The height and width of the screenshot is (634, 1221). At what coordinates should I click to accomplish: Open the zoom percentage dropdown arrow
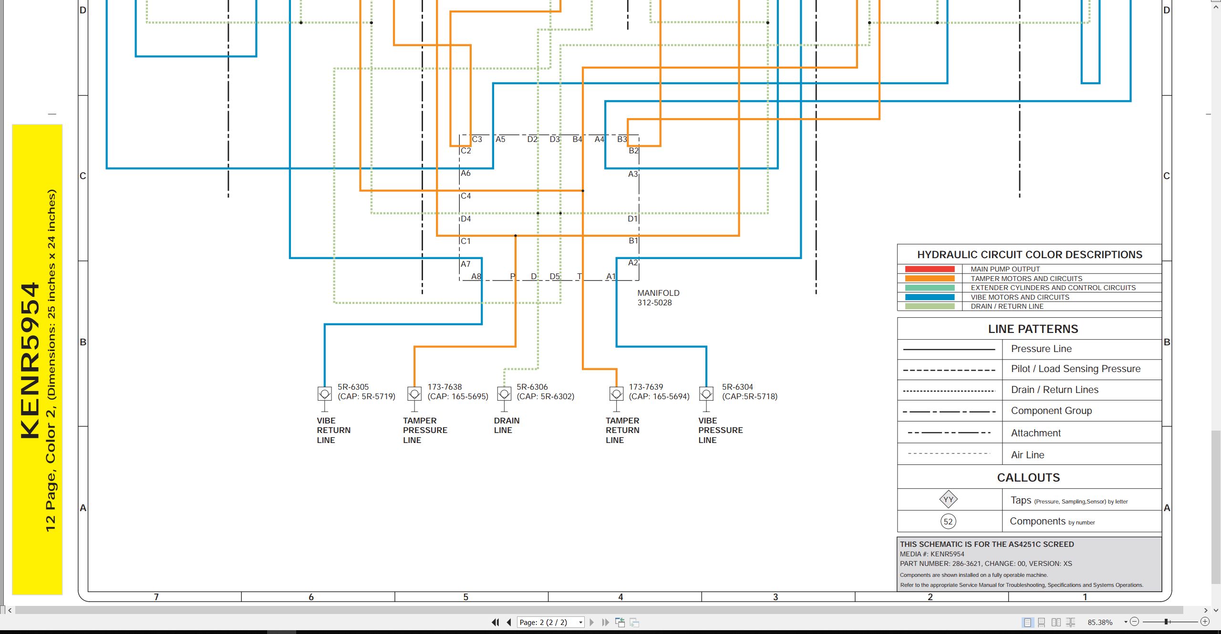tap(1126, 622)
